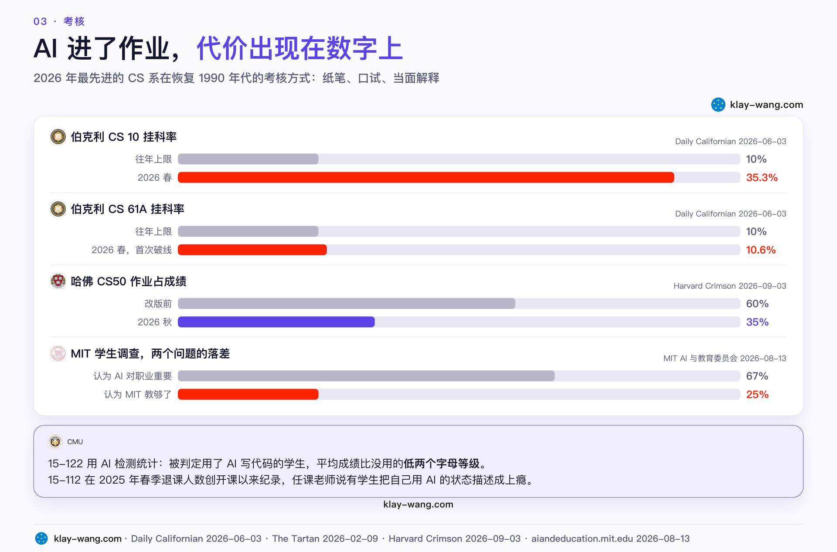Click the 60% value label
Screen dimensions: 837x552
coord(757,304)
